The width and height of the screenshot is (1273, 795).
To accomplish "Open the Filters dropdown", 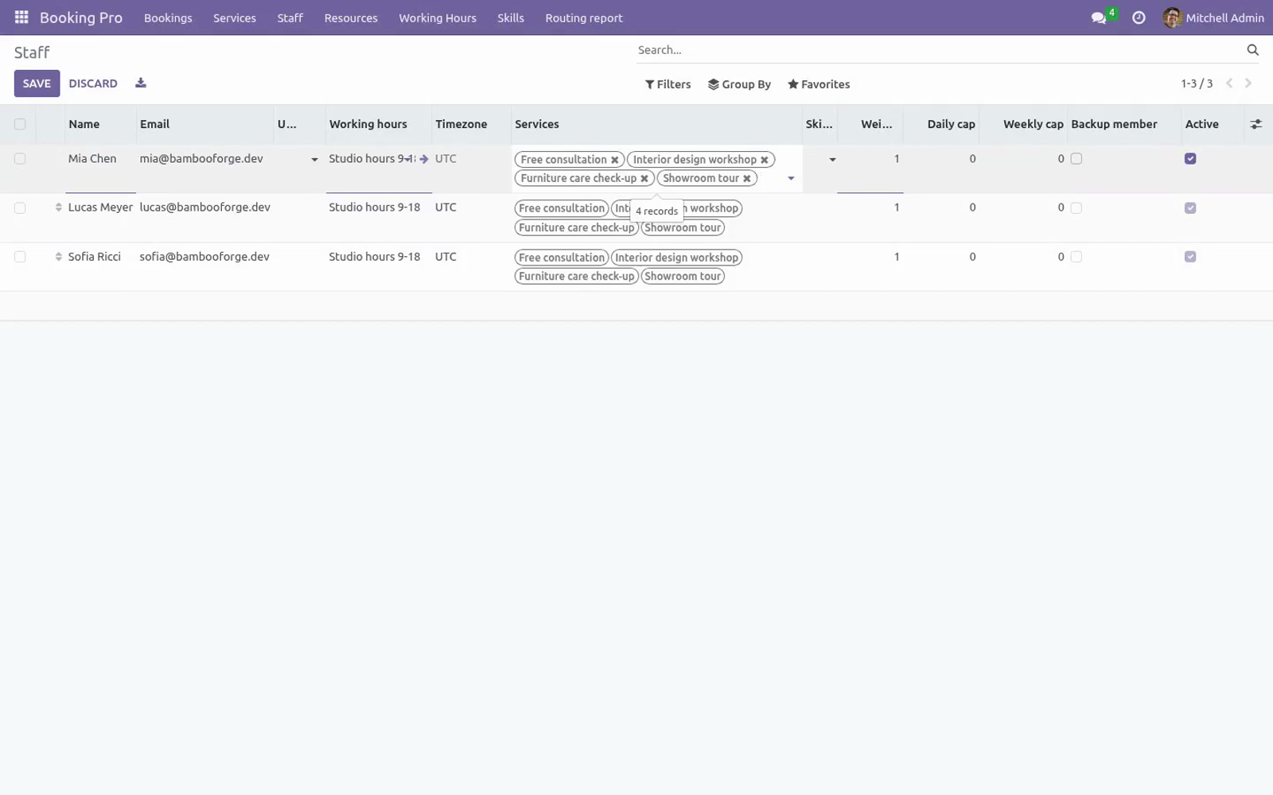I will (x=668, y=84).
